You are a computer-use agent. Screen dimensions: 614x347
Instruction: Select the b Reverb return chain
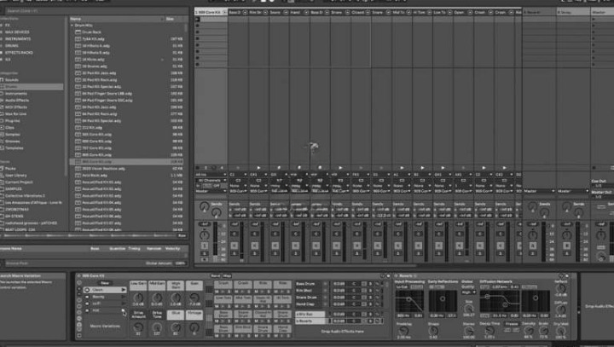(310, 321)
